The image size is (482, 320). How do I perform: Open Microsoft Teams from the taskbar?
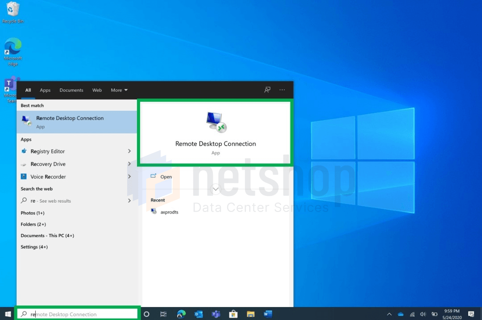[216, 314]
